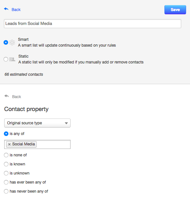Select the Static list radio button
This screenshot has height=202, width=190.
(6, 59)
